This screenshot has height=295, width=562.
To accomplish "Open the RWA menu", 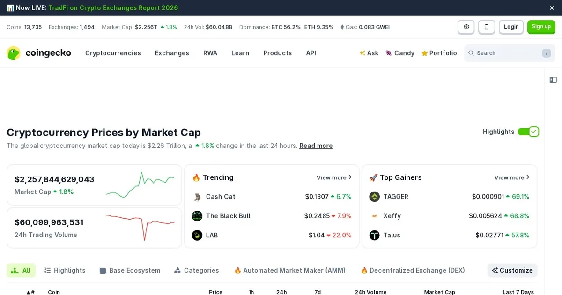I will (210, 53).
